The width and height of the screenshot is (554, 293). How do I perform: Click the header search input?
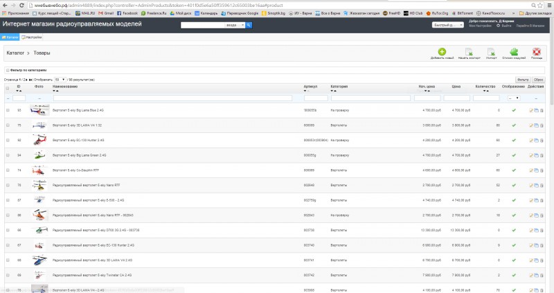(203, 25)
